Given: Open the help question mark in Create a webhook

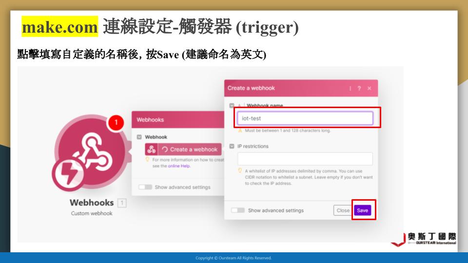Looking at the screenshot, I should (x=359, y=88).
